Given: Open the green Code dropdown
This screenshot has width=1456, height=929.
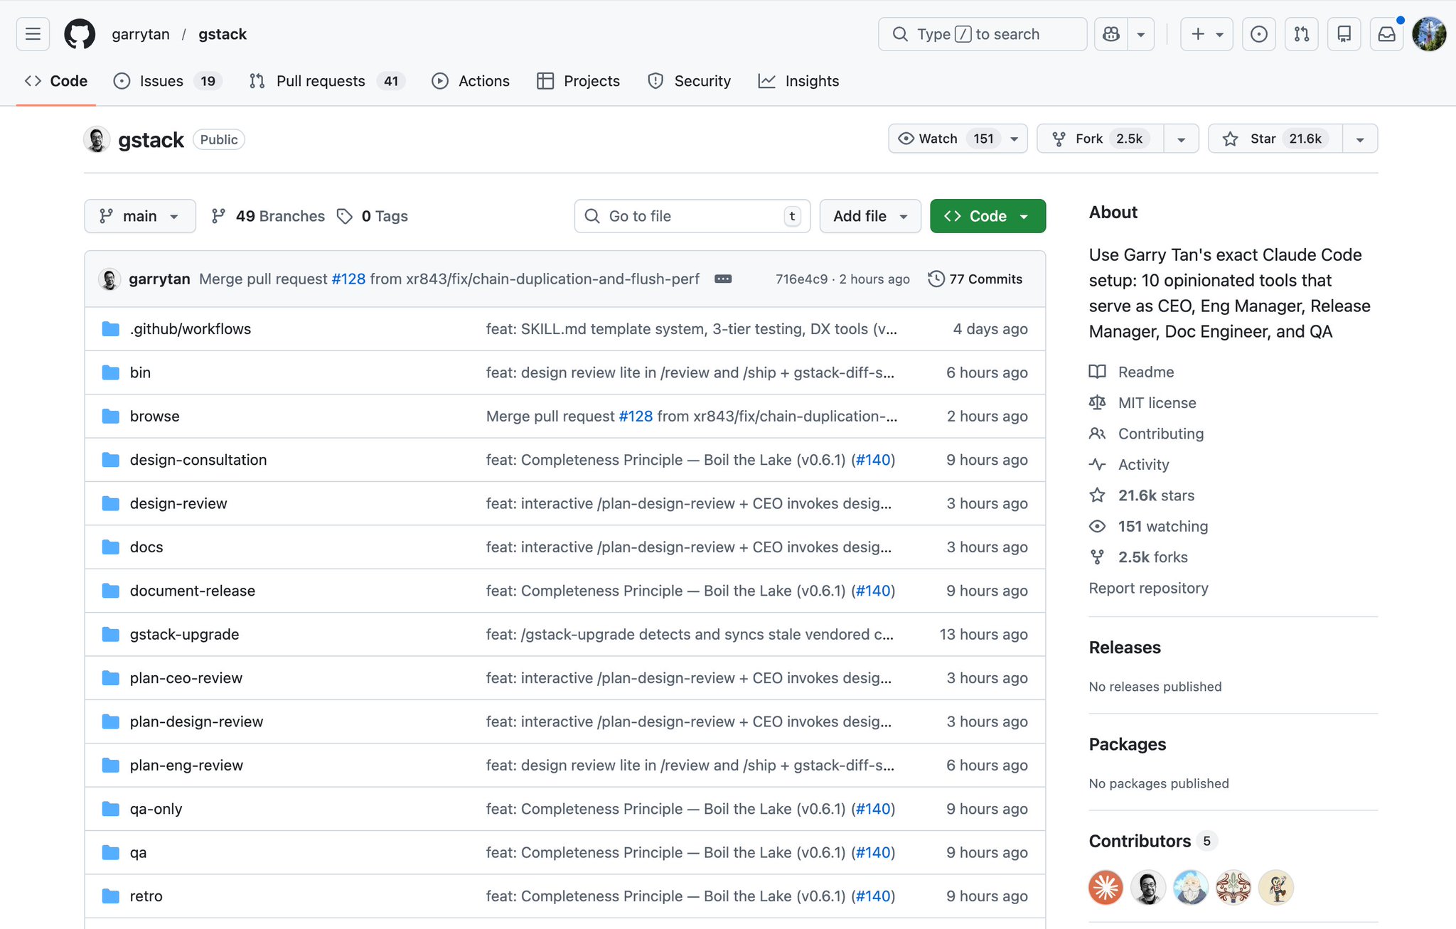Looking at the screenshot, I should click(987, 216).
